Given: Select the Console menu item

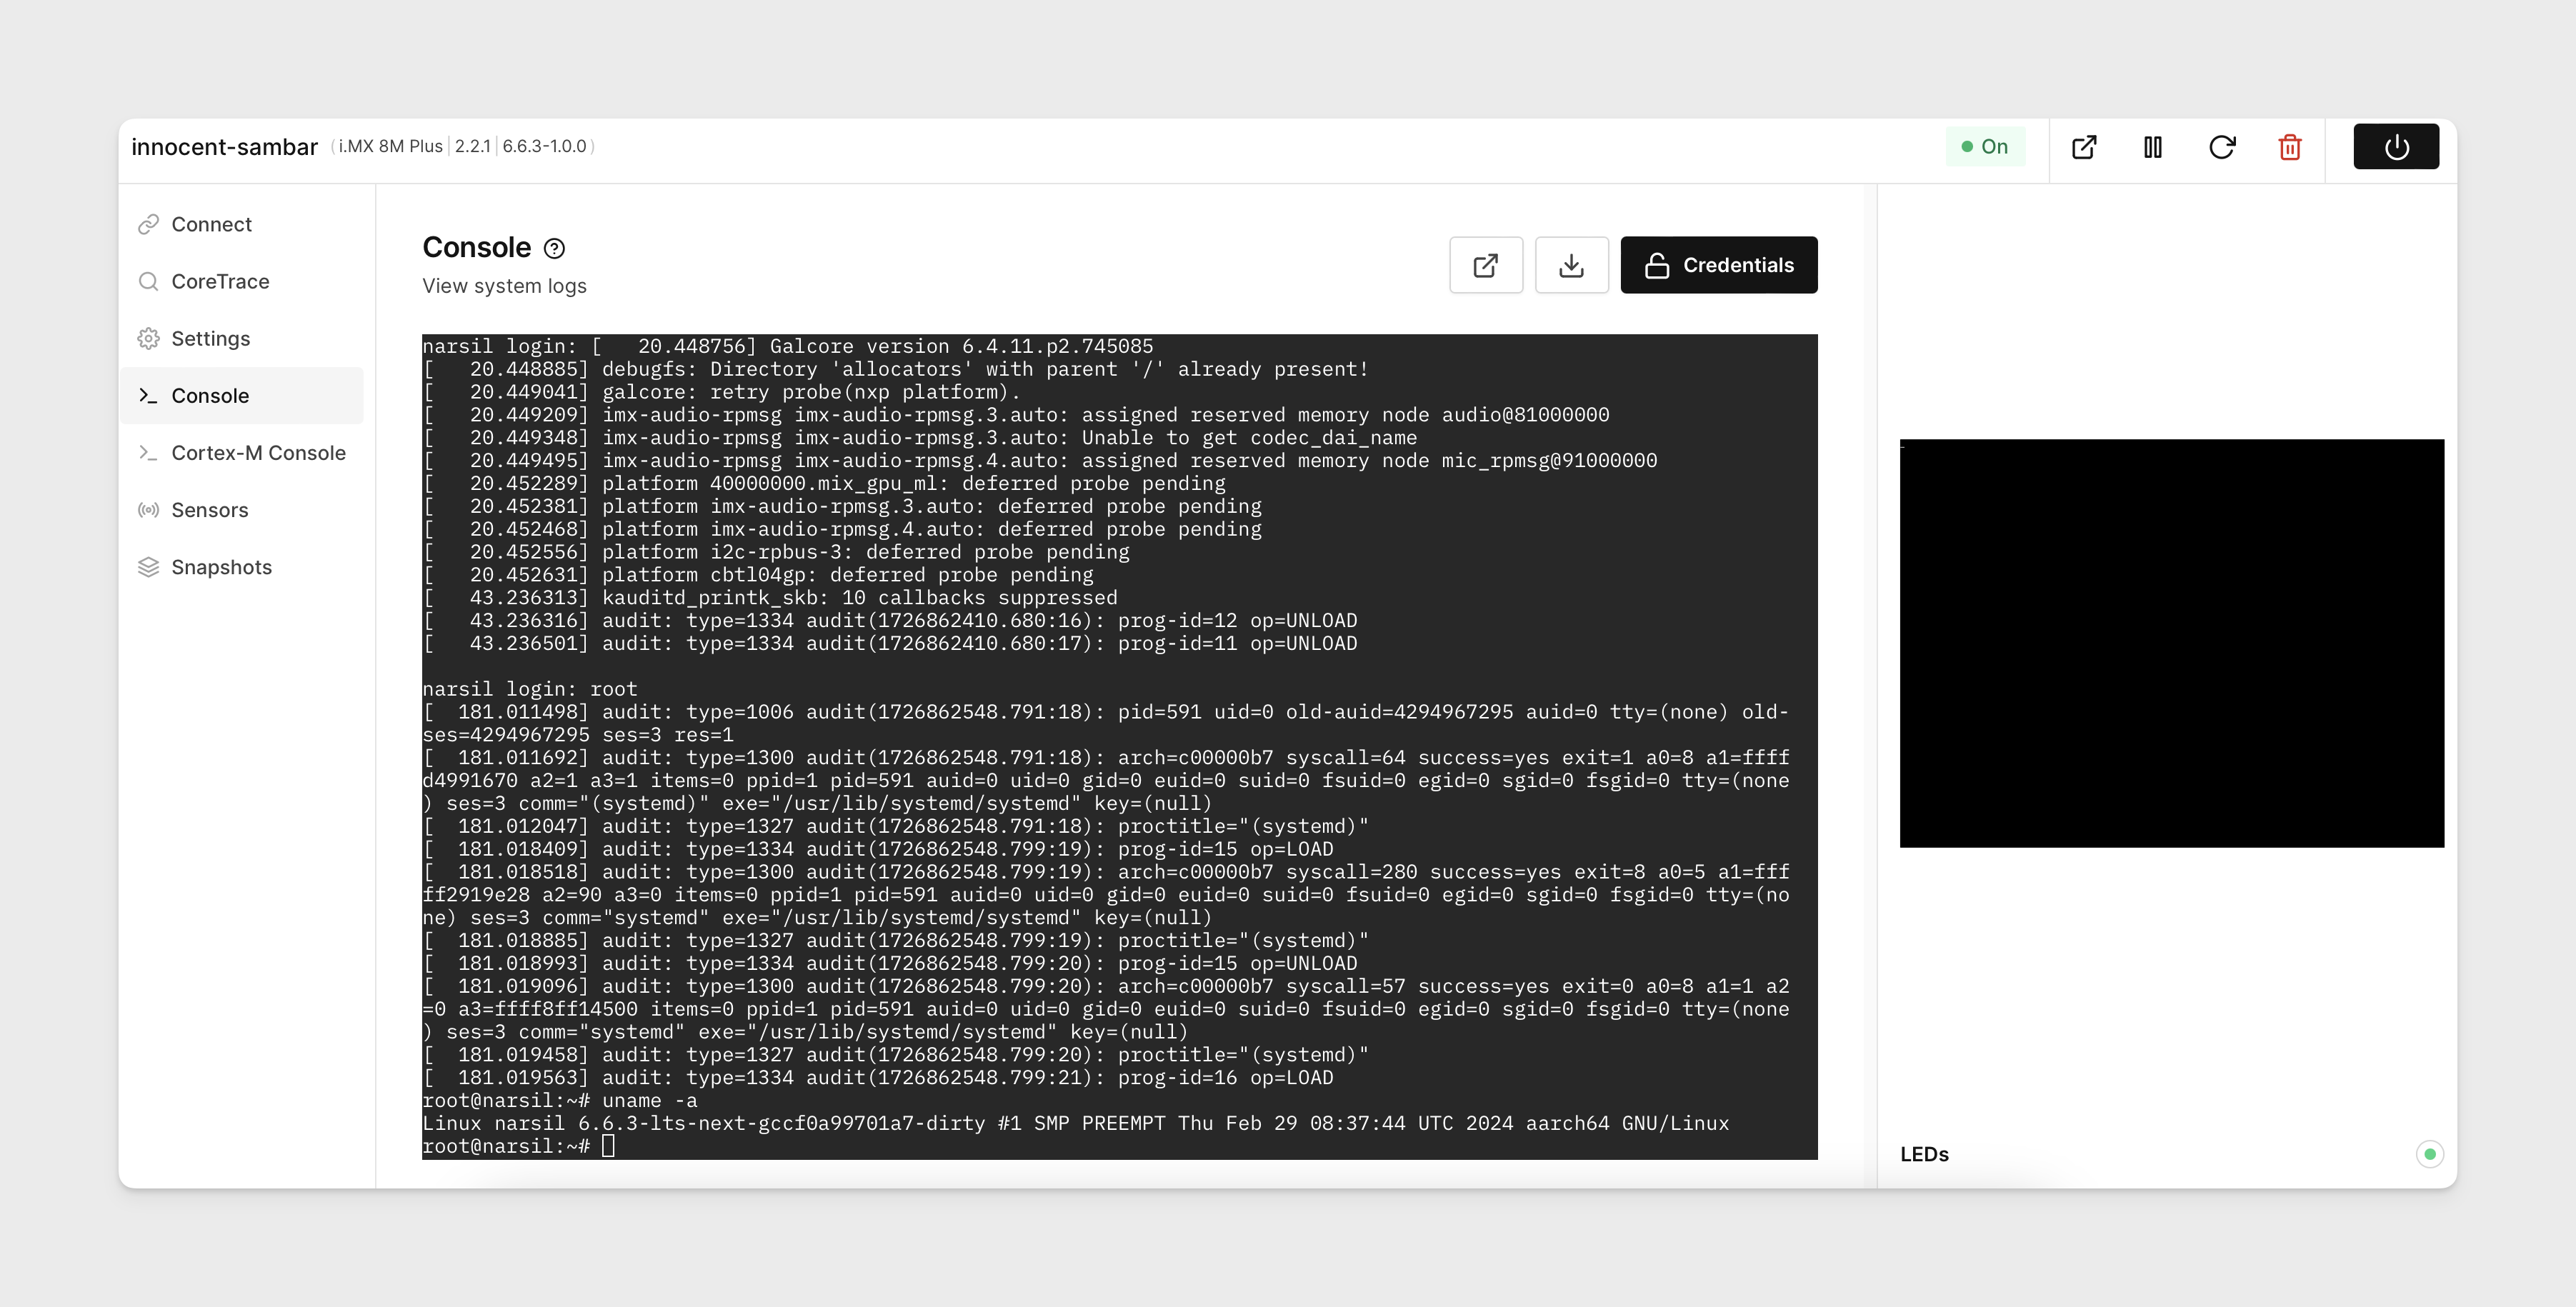Looking at the screenshot, I should click(210, 395).
